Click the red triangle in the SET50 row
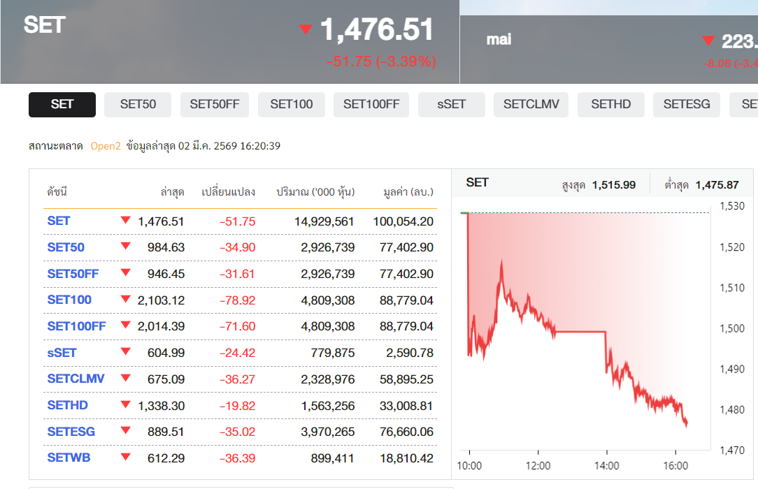758x489 pixels. point(126,246)
